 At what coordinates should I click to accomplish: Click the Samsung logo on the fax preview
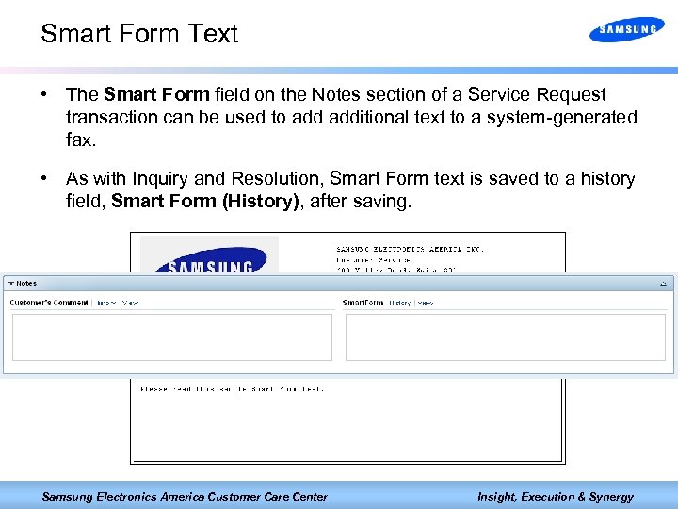(211, 260)
